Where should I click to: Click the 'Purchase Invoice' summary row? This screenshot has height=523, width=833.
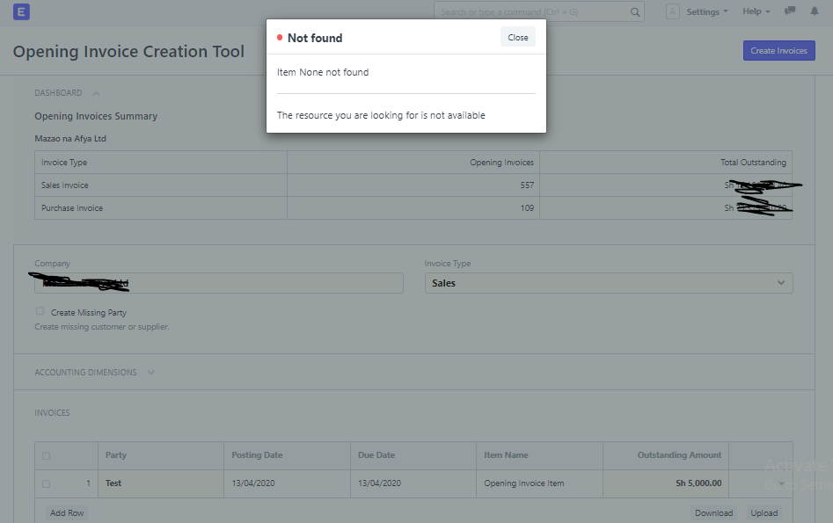click(x=413, y=208)
